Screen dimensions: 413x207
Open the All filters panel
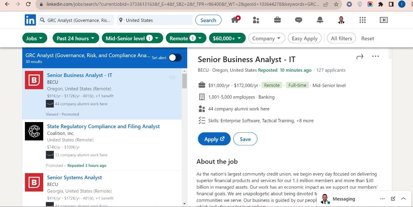(x=341, y=38)
